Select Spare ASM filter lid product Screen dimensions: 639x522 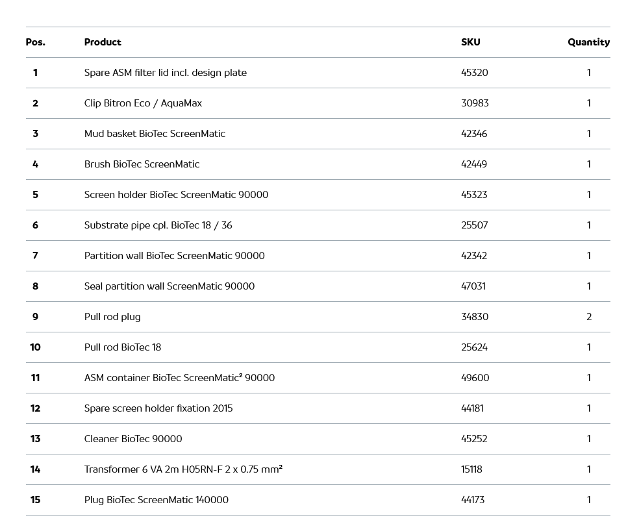(165, 73)
